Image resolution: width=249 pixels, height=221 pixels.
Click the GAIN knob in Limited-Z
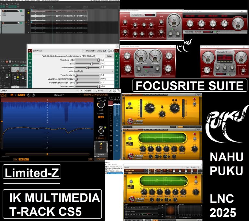click(101, 131)
